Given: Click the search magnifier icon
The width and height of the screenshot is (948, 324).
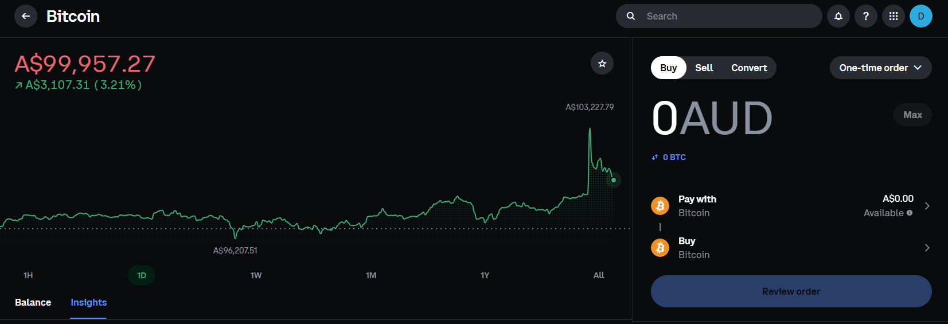Looking at the screenshot, I should (631, 16).
